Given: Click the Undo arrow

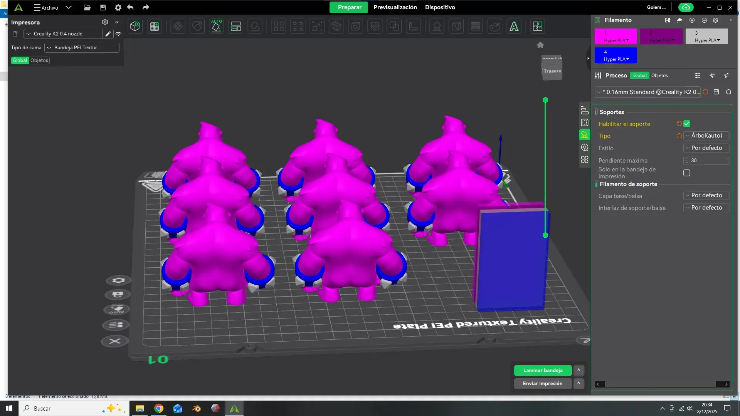Looking at the screenshot, I should pyautogui.click(x=130, y=7).
